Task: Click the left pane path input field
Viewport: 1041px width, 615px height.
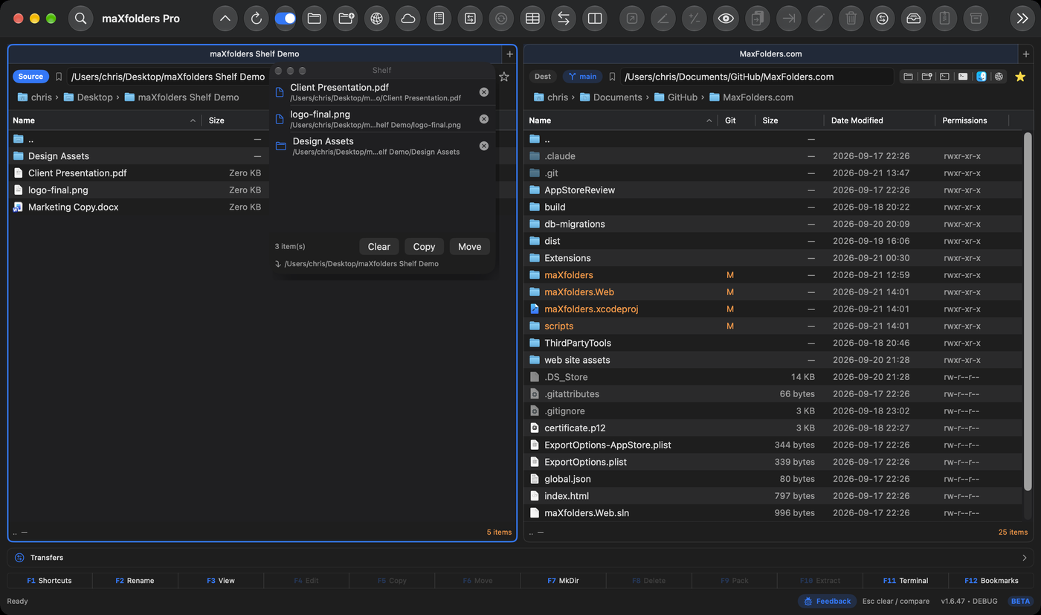Action: coord(168,77)
